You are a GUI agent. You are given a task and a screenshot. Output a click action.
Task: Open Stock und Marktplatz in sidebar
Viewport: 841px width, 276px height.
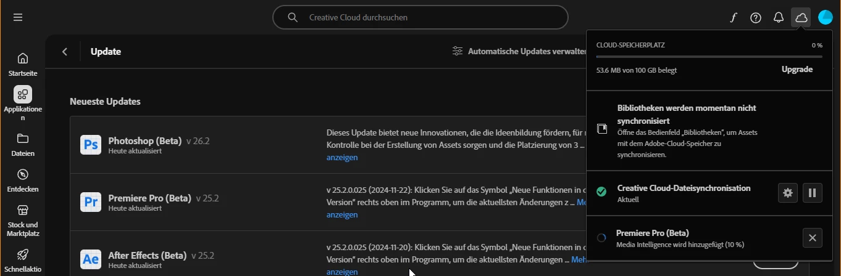pyautogui.click(x=23, y=221)
